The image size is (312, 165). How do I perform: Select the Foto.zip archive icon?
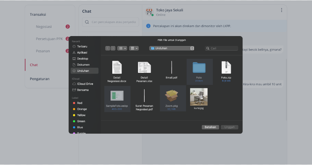tap(226, 67)
